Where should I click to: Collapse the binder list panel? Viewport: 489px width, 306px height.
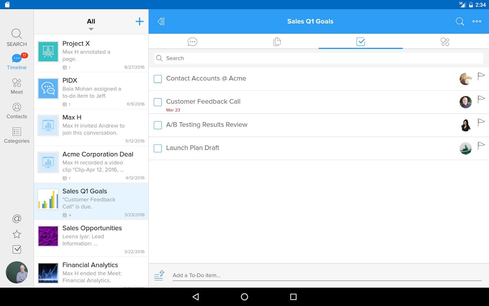click(161, 21)
